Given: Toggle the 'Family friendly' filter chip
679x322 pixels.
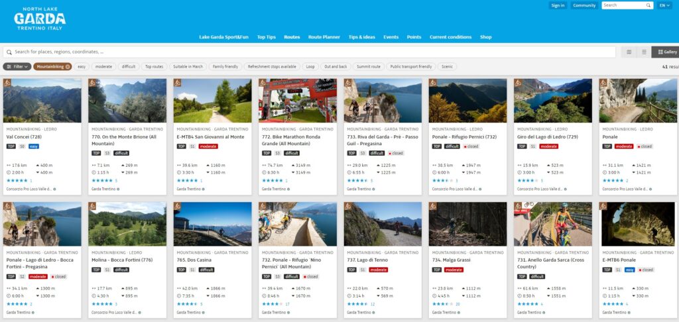Looking at the screenshot, I should tap(225, 67).
